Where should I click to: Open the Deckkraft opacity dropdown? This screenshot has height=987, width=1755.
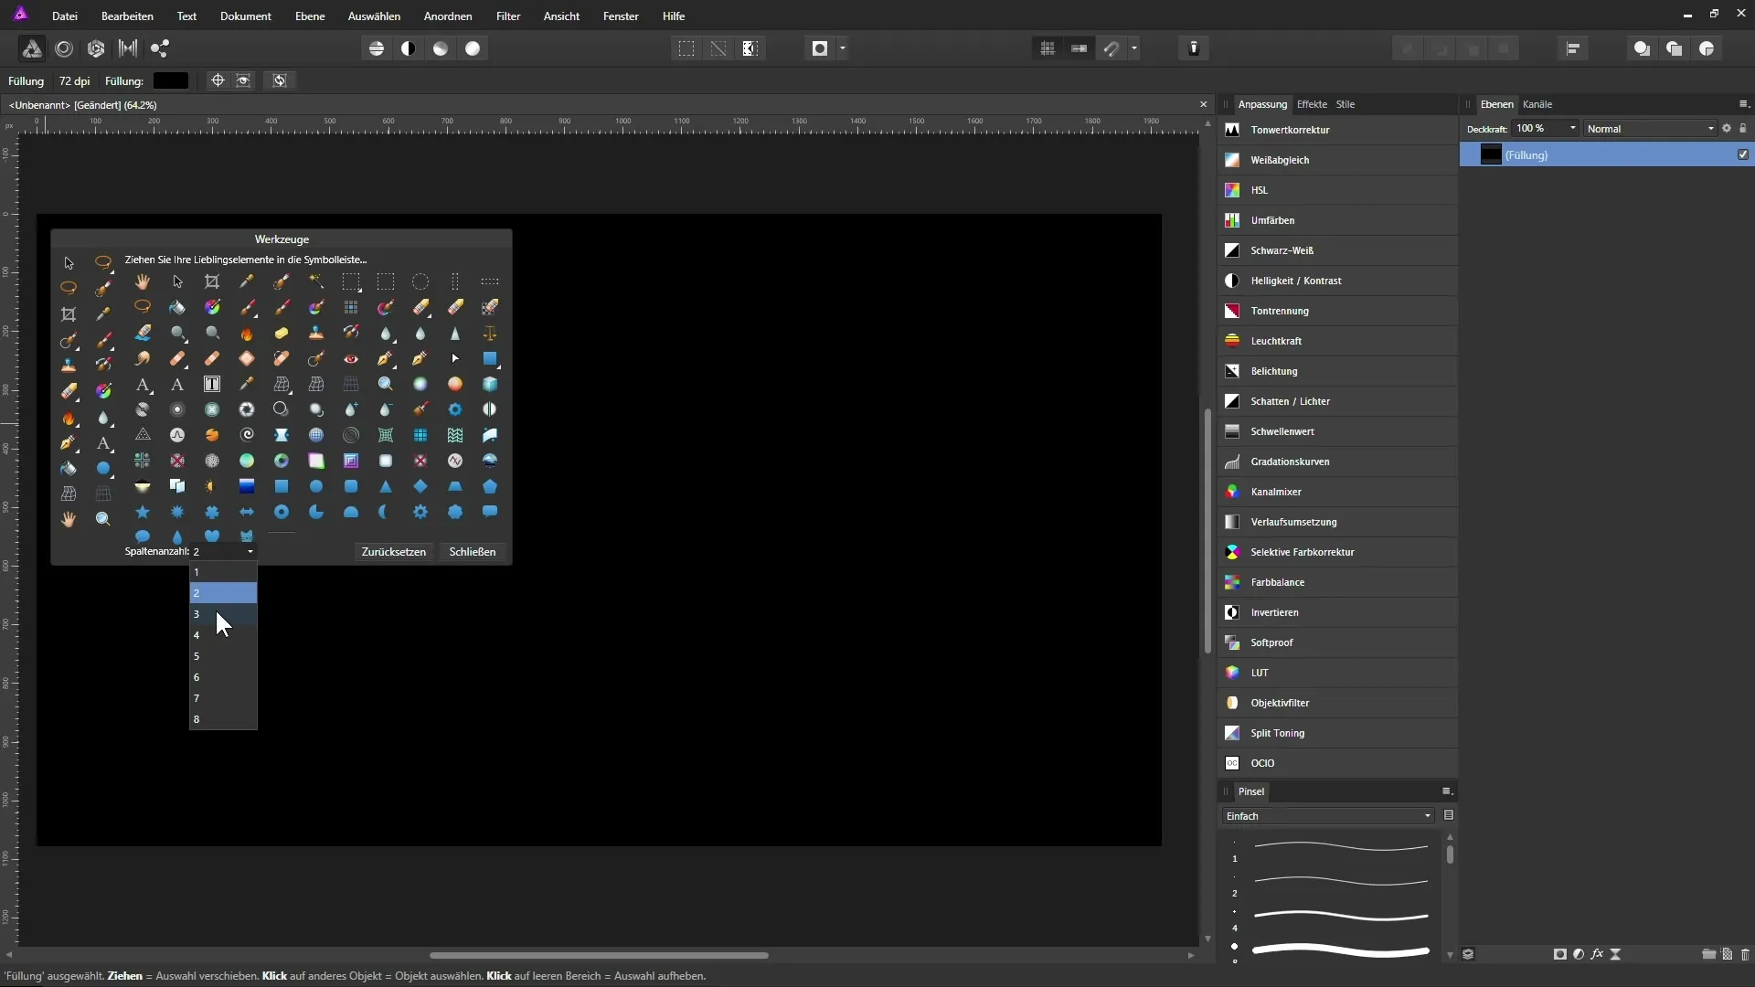coord(1572,129)
